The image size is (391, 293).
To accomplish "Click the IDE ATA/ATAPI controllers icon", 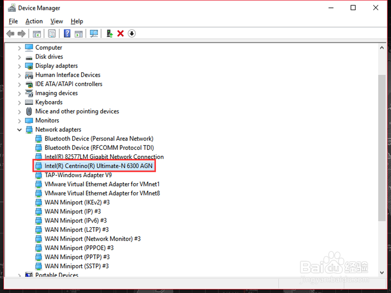I will pyautogui.click(x=29, y=84).
